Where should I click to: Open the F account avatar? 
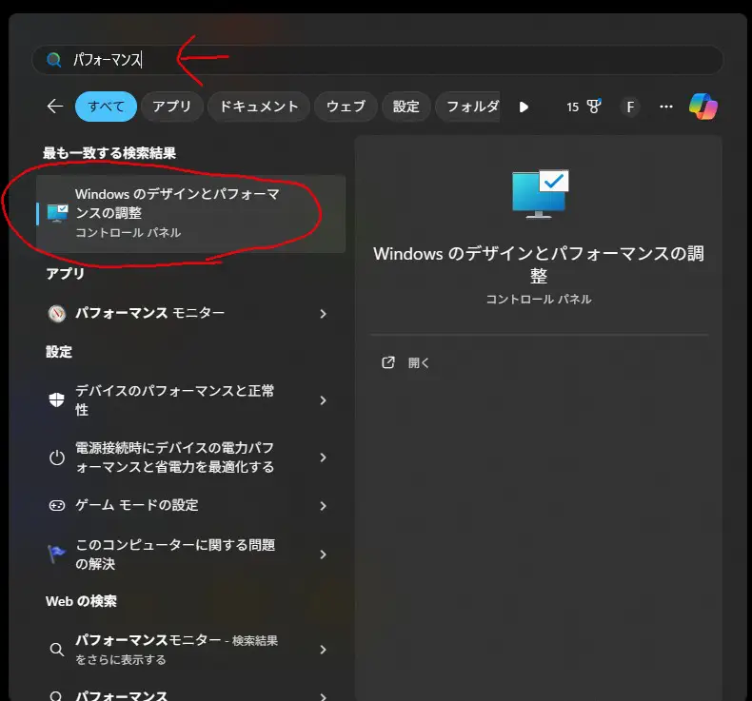630,107
